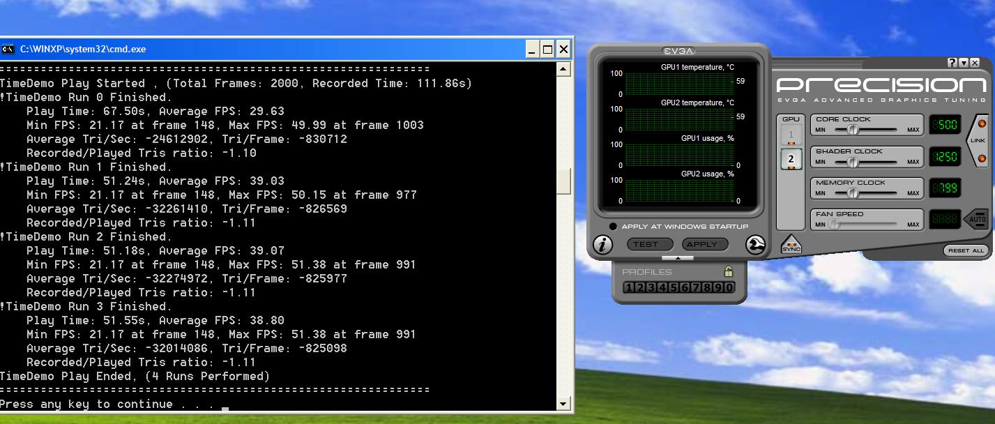Click 'TimeDemo Play Started' line in cmd
Image resolution: width=995 pixels, height=424 pixels.
[x=236, y=83]
